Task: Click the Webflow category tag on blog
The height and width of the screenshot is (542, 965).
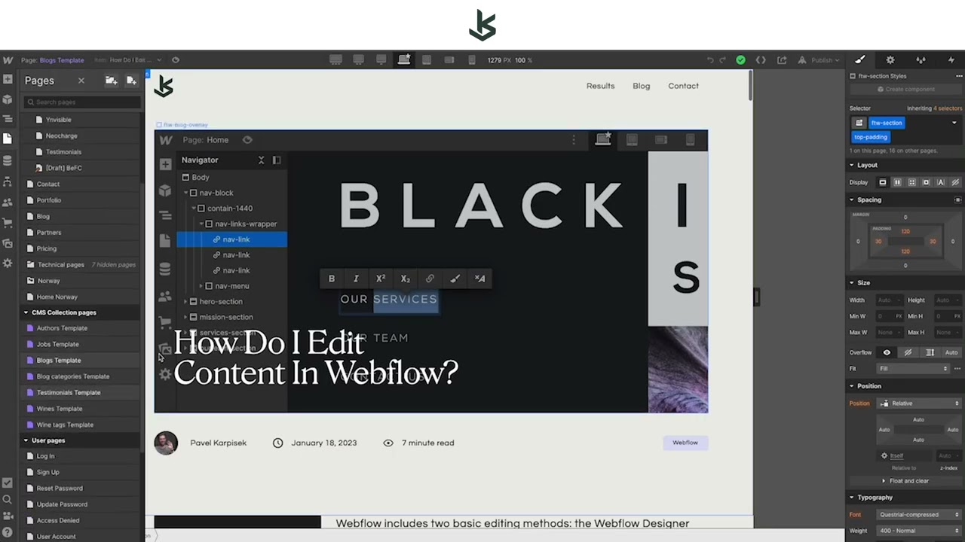Action: point(685,443)
